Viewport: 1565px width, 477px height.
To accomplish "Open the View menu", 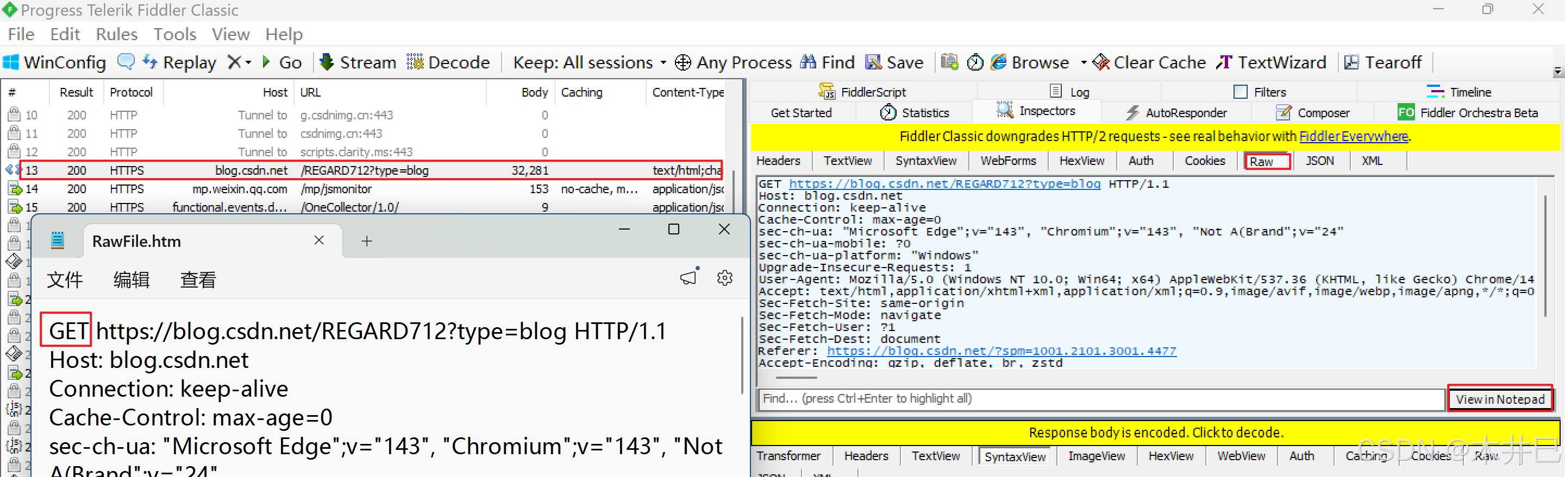I will pos(231,35).
